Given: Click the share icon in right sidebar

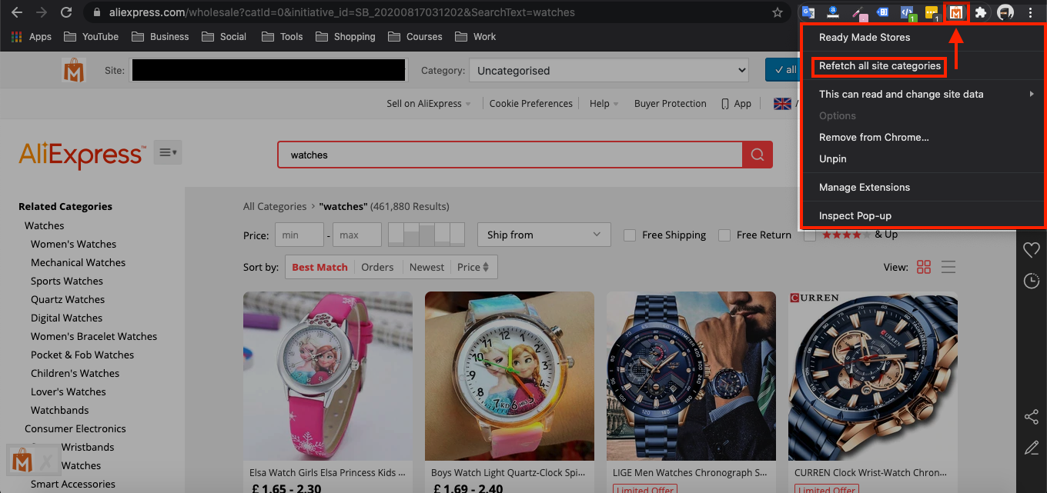Looking at the screenshot, I should [x=1032, y=417].
